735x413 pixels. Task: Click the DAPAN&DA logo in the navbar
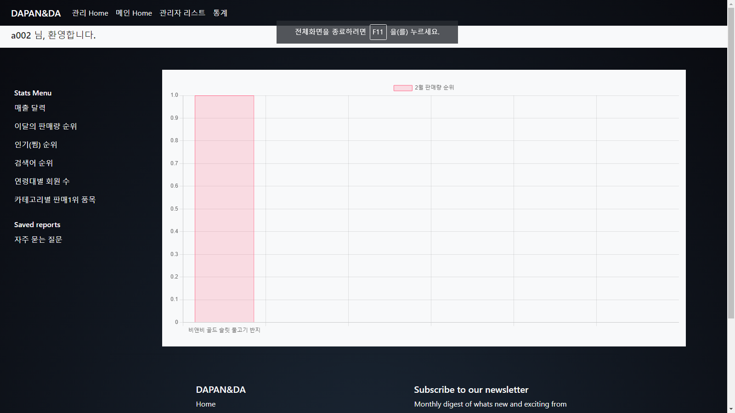pyautogui.click(x=36, y=13)
